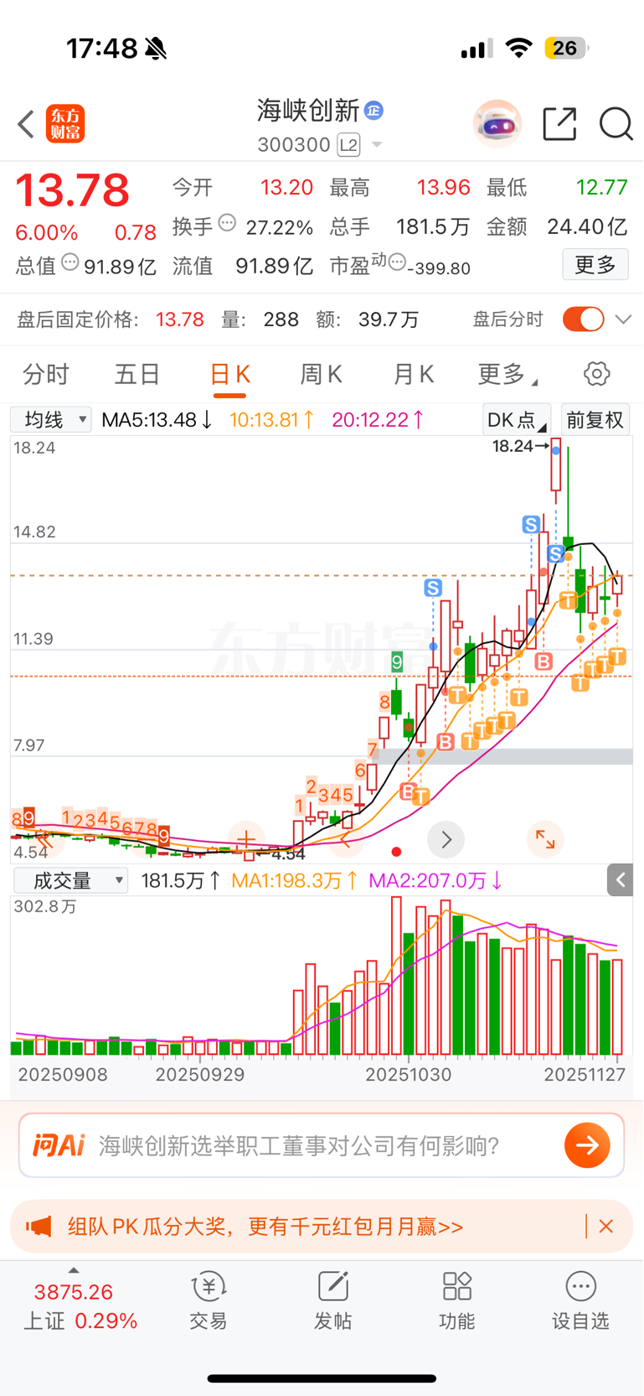Image resolution: width=644 pixels, height=1396 pixels.
Task: Tap the 问Ai logo
Action: (59, 1145)
